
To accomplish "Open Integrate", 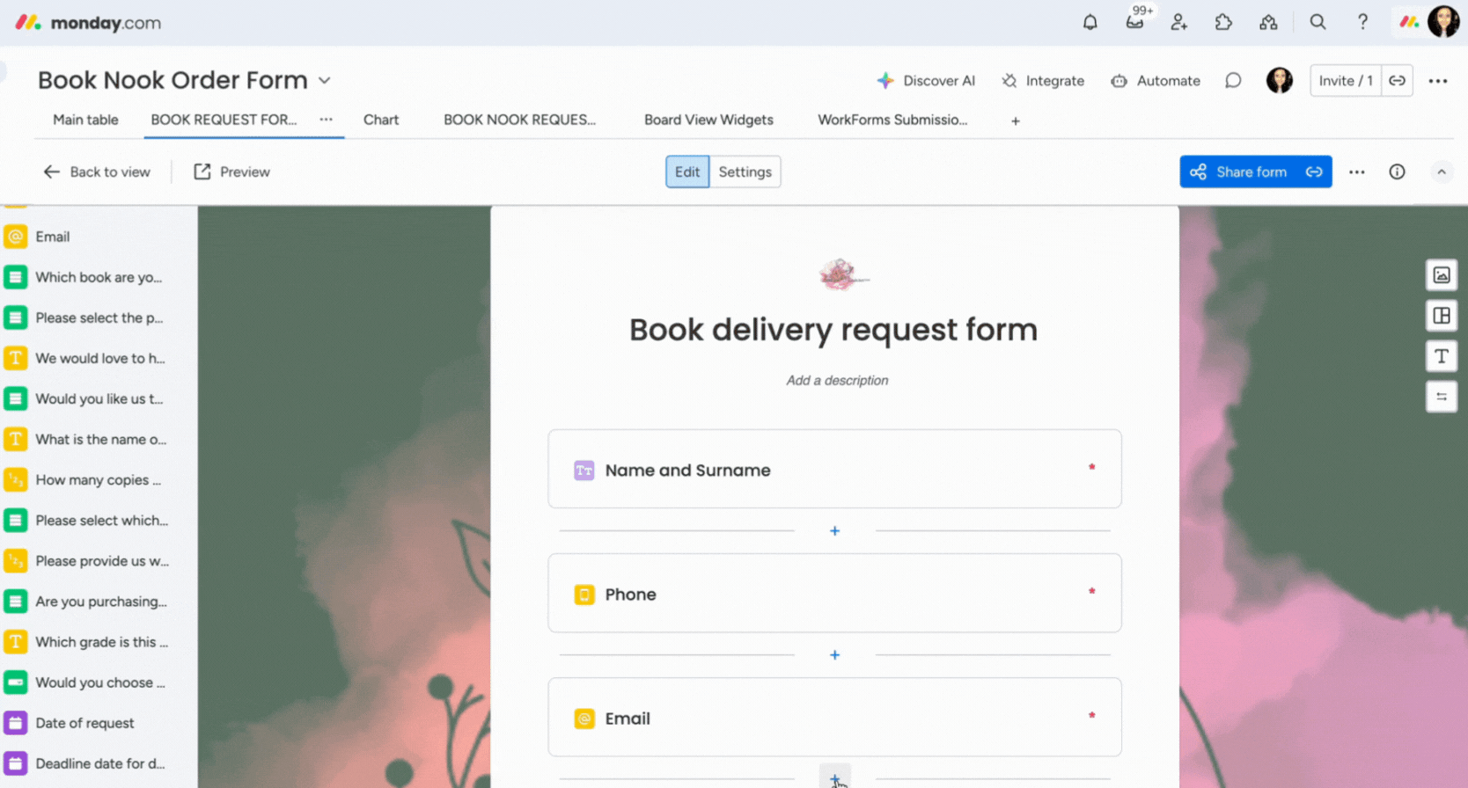I will pyautogui.click(x=1043, y=81).
